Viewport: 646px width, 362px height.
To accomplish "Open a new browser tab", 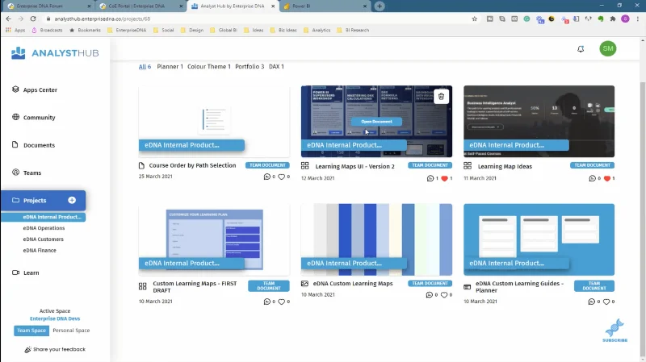I will point(380,6).
